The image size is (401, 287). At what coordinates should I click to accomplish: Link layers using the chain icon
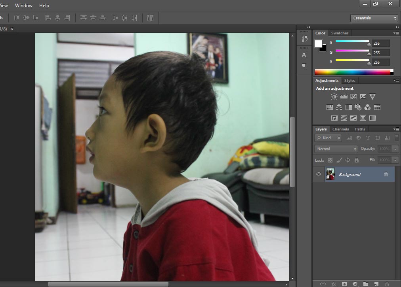tap(323, 284)
